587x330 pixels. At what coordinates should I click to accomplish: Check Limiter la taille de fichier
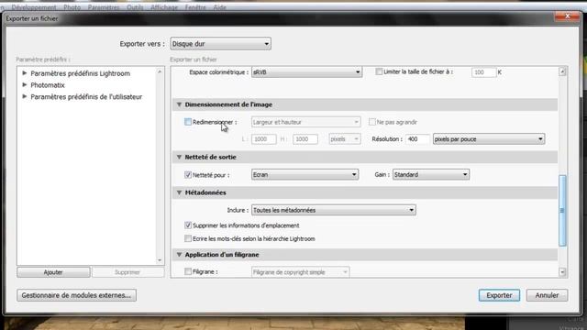coord(379,71)
